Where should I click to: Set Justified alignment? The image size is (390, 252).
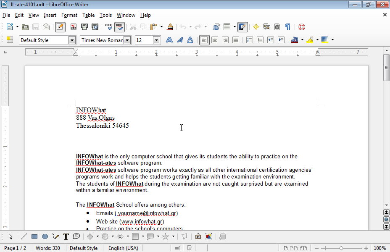[235, 40]
